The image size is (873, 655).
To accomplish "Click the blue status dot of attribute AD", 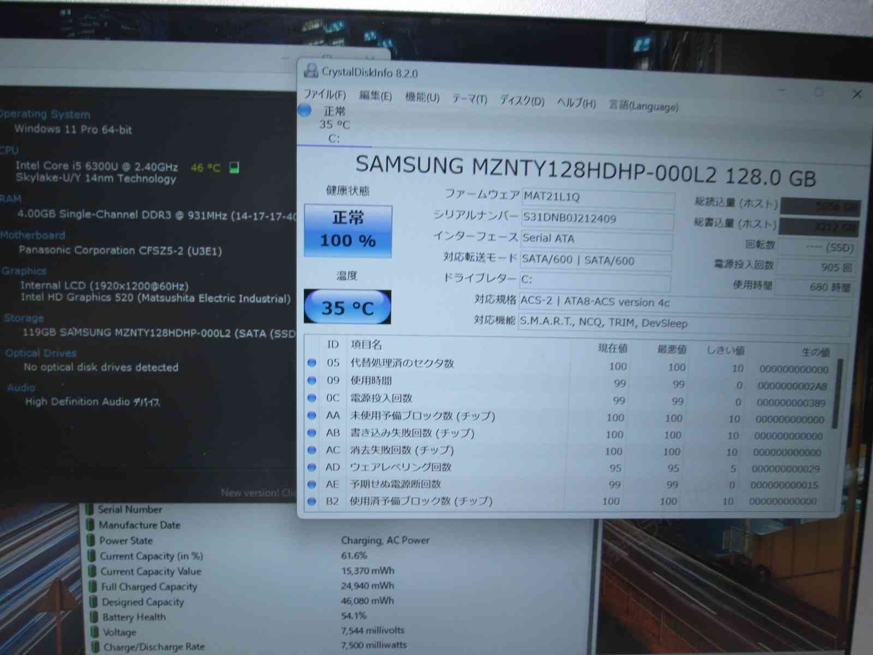I will coord(312,467).
